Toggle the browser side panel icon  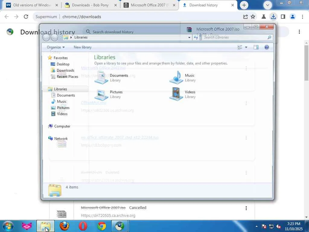(283, 17)
